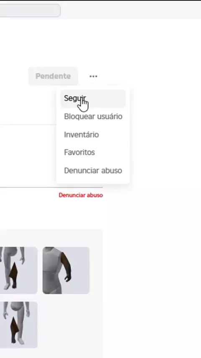Click the red Denunciar abuso link
201x358 pixels.
click(x=81, y=195)
